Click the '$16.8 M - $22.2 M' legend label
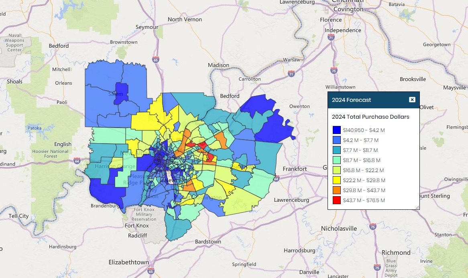 (363, 170)
